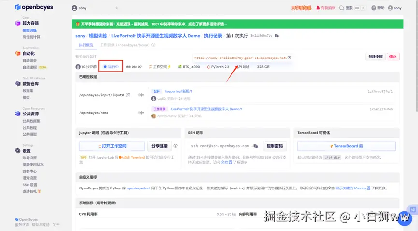Open 展示关键的 Metrics documentation link

[x=352, y=188]
